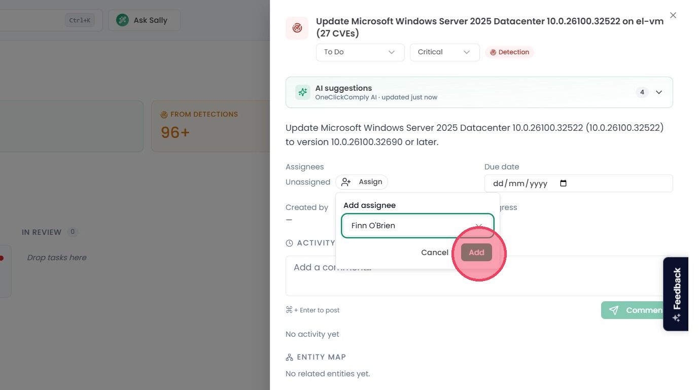This screenshot has width=698, height=390.
Task: Open the Finn O'Brien assignee selector
Action: pyautogui.click(x=417, y=226)
